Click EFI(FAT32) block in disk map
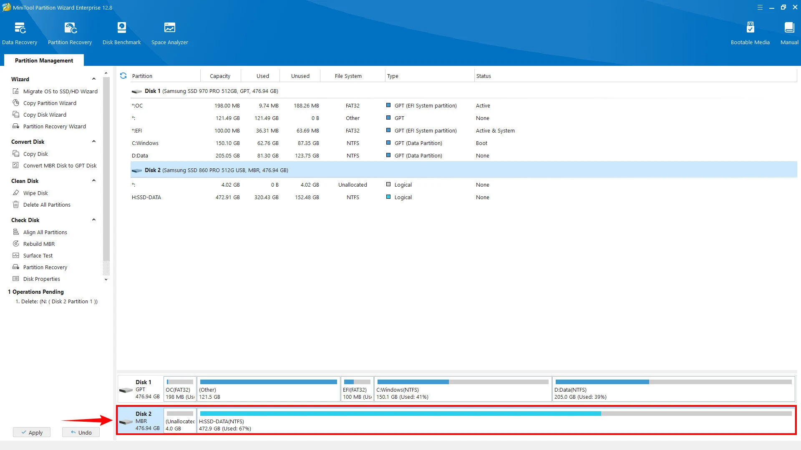This screenshot has height=450, width=801. pyautogui.click(x=357, y=389)
